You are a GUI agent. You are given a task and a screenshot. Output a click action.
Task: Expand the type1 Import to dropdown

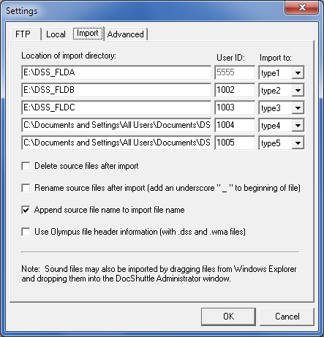(x=298, y=72)
